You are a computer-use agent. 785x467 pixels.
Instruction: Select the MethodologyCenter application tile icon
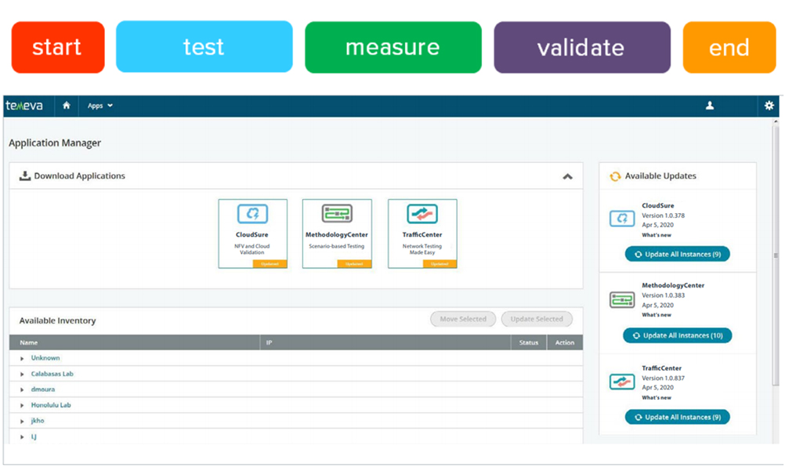click(337, 214)
